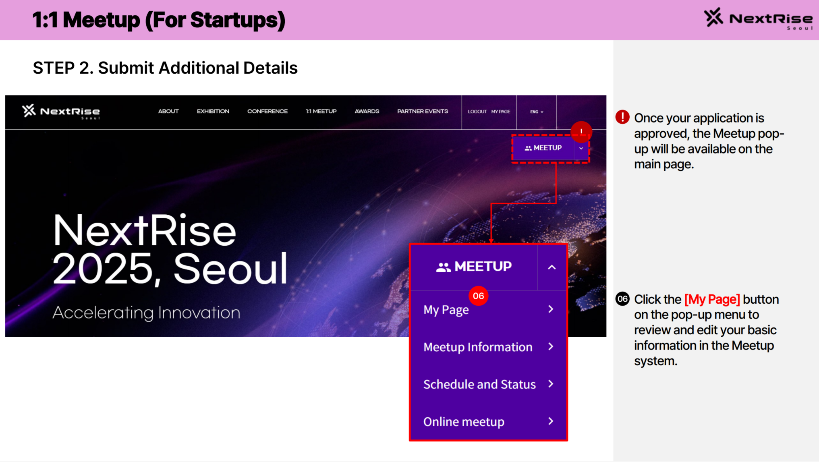
Task: Open the 1:1 MEETUP navigation menu
Action: point(321,111)
